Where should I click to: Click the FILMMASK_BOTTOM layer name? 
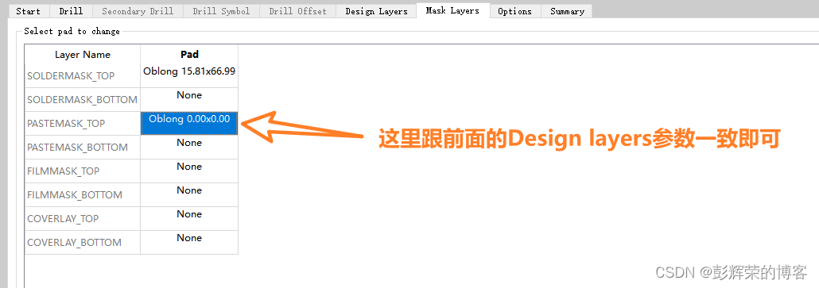75,195
